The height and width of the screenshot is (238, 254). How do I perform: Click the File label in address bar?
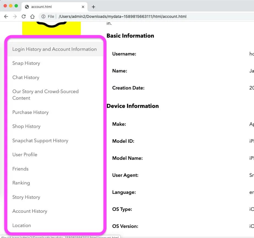pyautogui.click(x=51, y=16)
